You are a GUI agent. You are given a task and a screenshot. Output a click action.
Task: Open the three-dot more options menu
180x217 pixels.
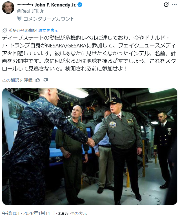[x=174, y=5]
